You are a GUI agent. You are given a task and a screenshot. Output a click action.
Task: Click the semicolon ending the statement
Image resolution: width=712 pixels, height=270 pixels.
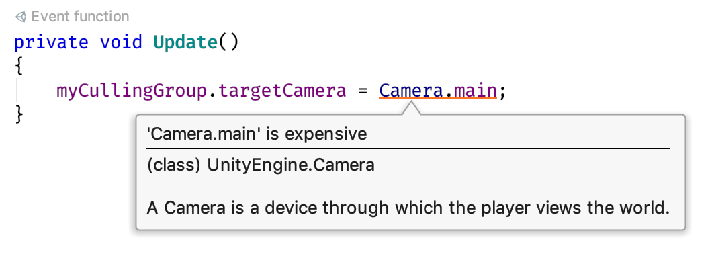502,93
